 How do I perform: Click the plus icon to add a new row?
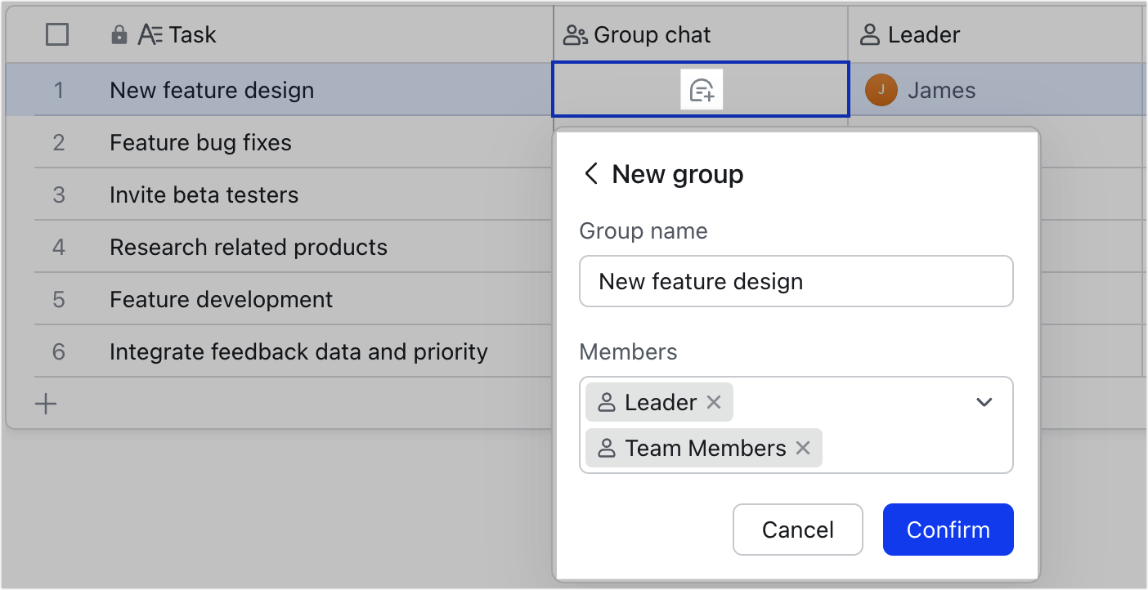point(46,402)
